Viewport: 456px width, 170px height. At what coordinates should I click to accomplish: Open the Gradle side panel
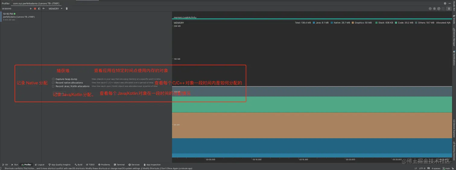(x=454, y=19)
